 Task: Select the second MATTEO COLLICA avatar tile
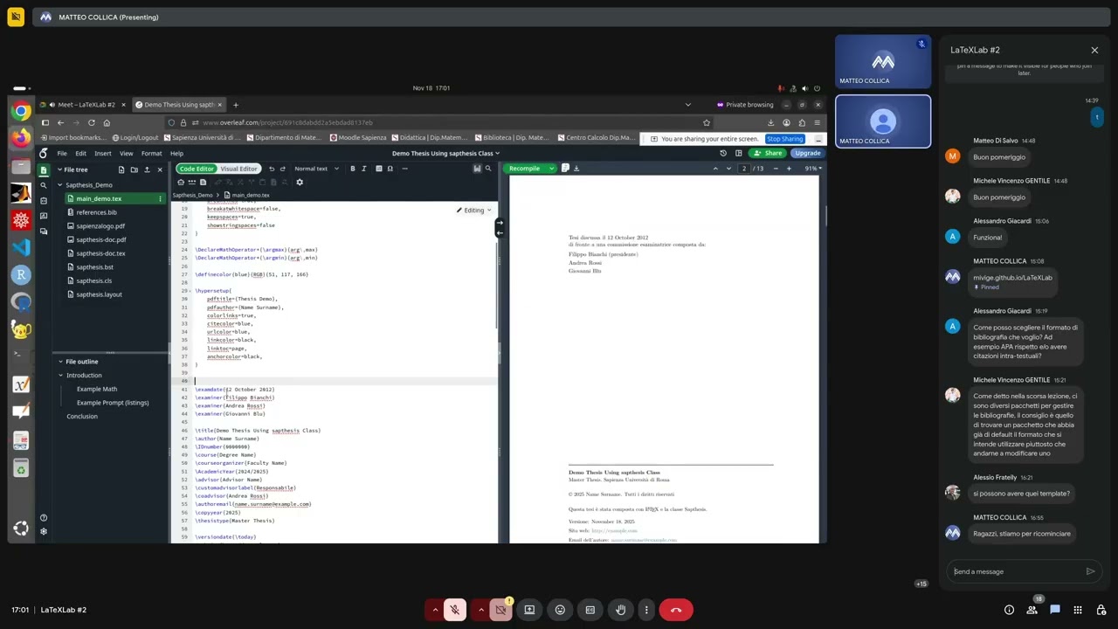tap(882, 121)
